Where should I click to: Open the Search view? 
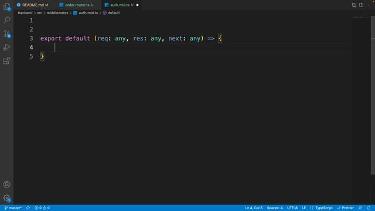7,20
